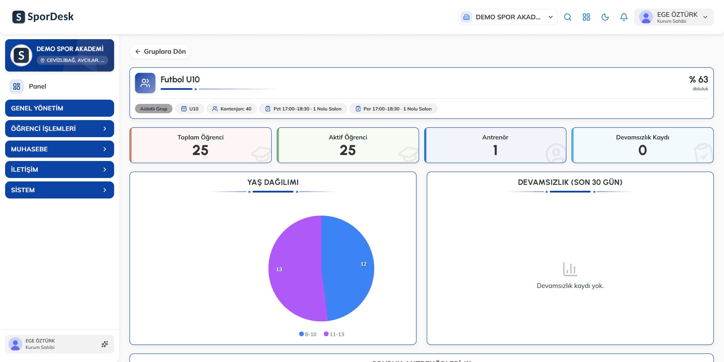Toggle the 8-10 legend item
The image size is (724, 362).
308,334
